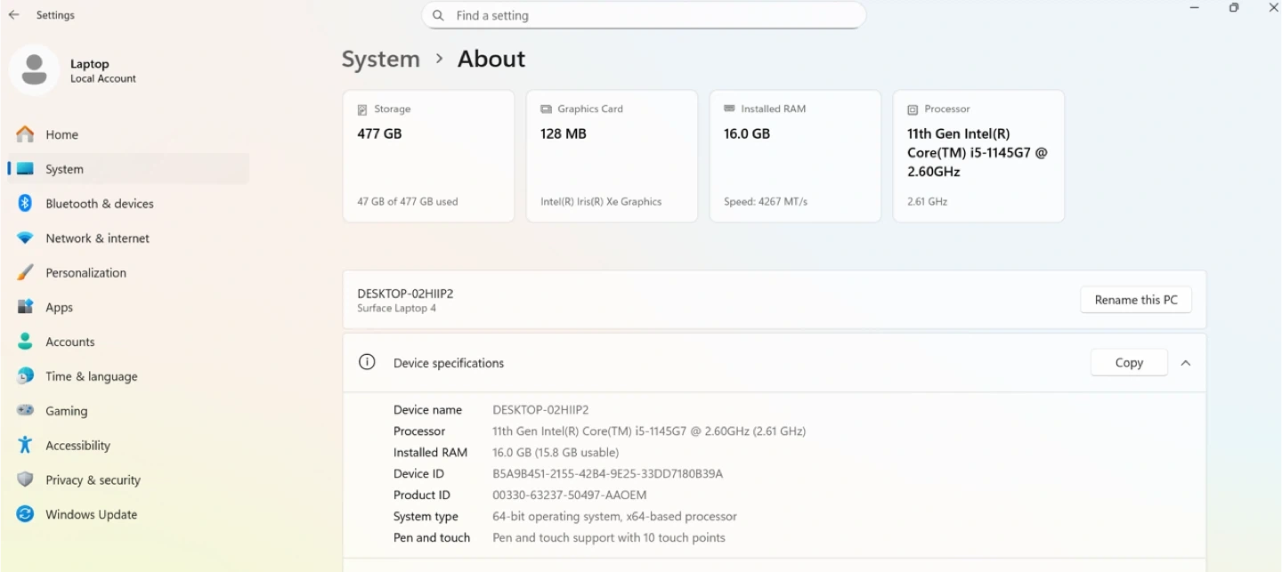Viewport: 1282px width, 572px height.
Task: Open the Storage info card
Action: 428,156
